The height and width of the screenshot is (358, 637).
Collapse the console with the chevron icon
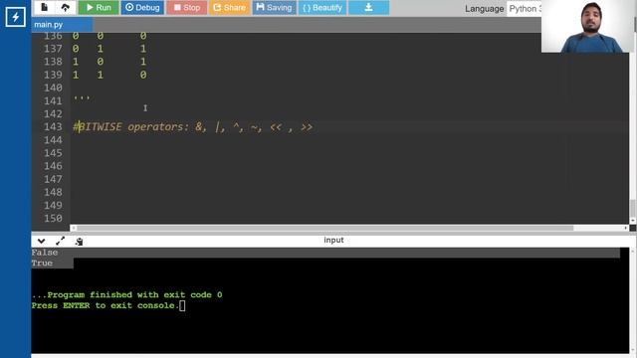tap(41, 241)
